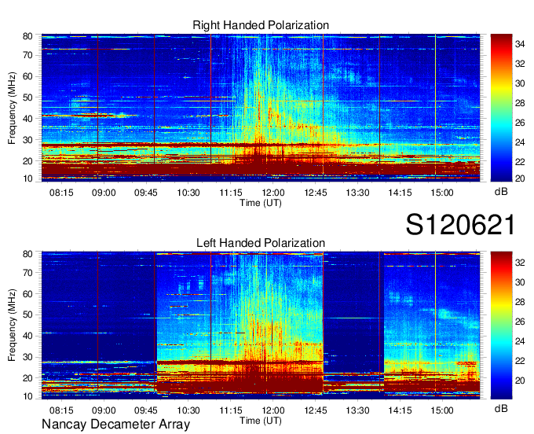Click 30 MHz tick on Left Handed frequency axis

(27, 357)
